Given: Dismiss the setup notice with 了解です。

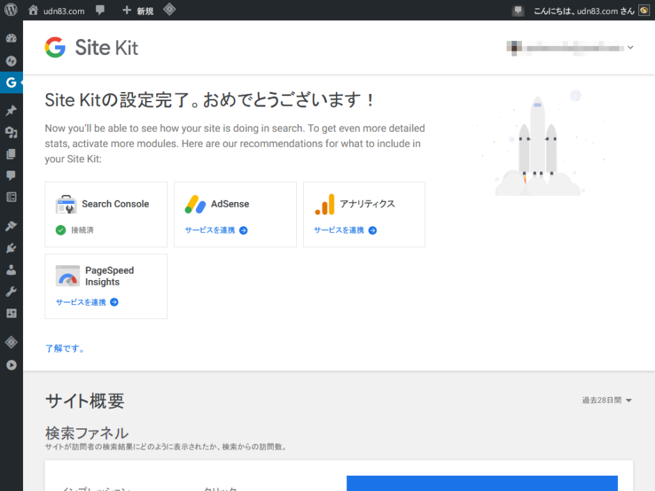Looking at the screenshot, I should (x=65, y=349).
